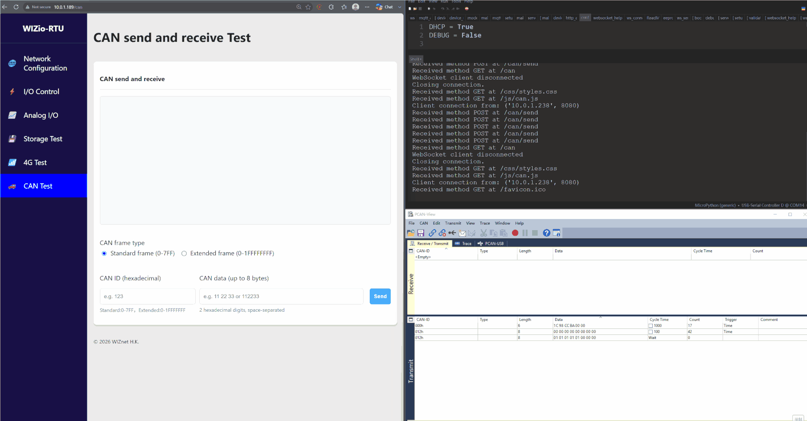Enable cycle time checkbox for 100 ms message
Screen dimensions: 807x421
[x=651, y=332]
